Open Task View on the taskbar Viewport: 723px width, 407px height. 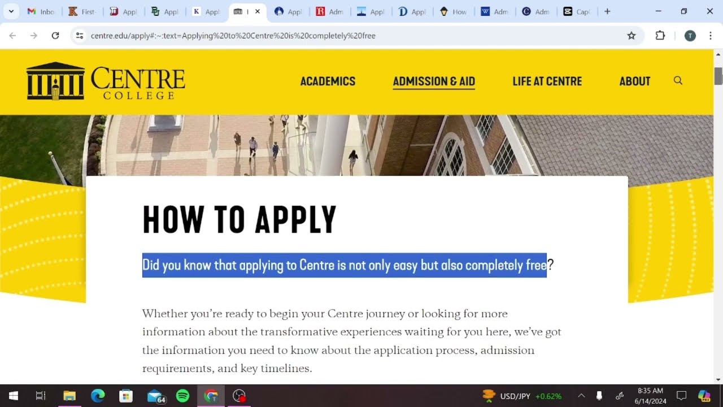(x=41, y=396)
